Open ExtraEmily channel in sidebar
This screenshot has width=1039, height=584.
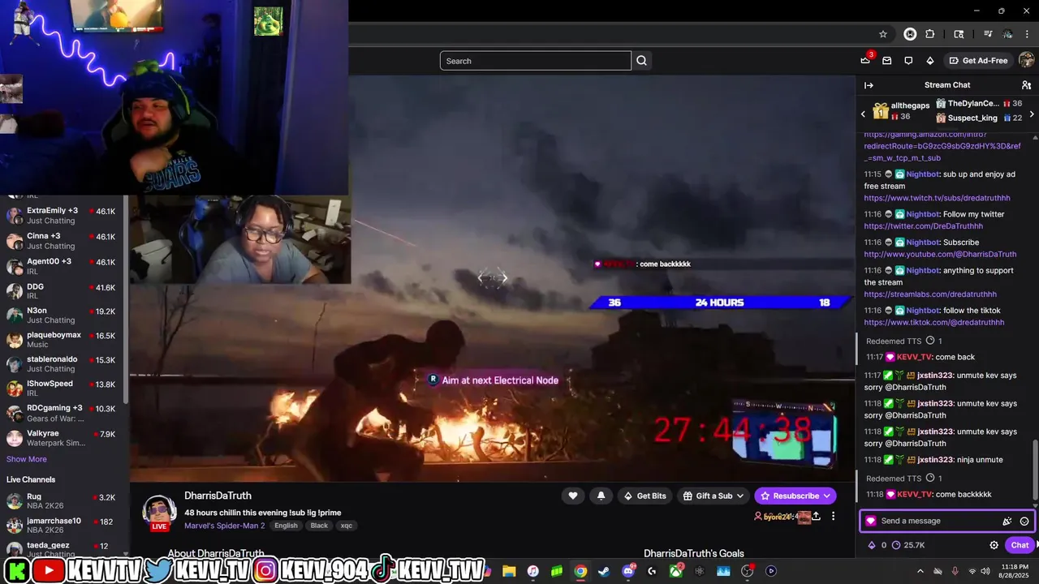tap(62, 216)
